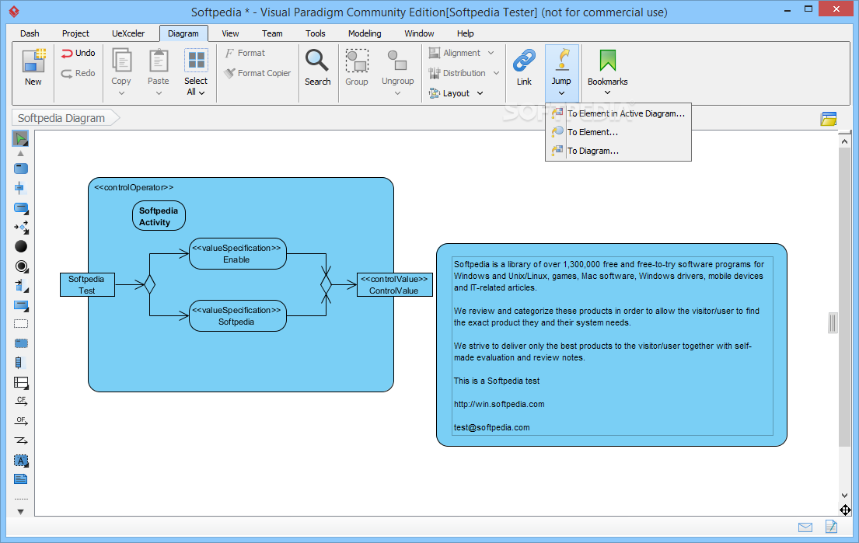Image resolution: width=859 pixels, height=543 pixels.
Task: Click the folder diagram navigator icon
Action: [829, 119]
